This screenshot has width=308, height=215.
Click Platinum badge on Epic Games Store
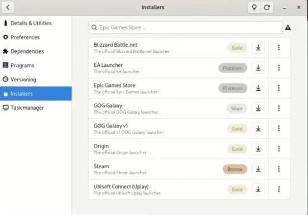[233, 88]
